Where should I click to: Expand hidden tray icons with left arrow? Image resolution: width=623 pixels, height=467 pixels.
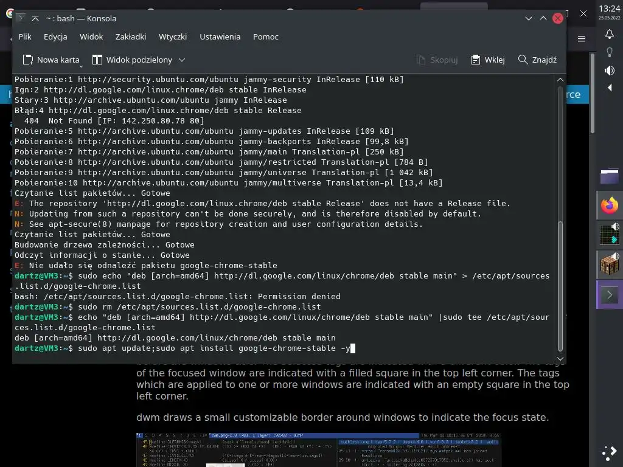pyautogui.click(x=610, y=88)
